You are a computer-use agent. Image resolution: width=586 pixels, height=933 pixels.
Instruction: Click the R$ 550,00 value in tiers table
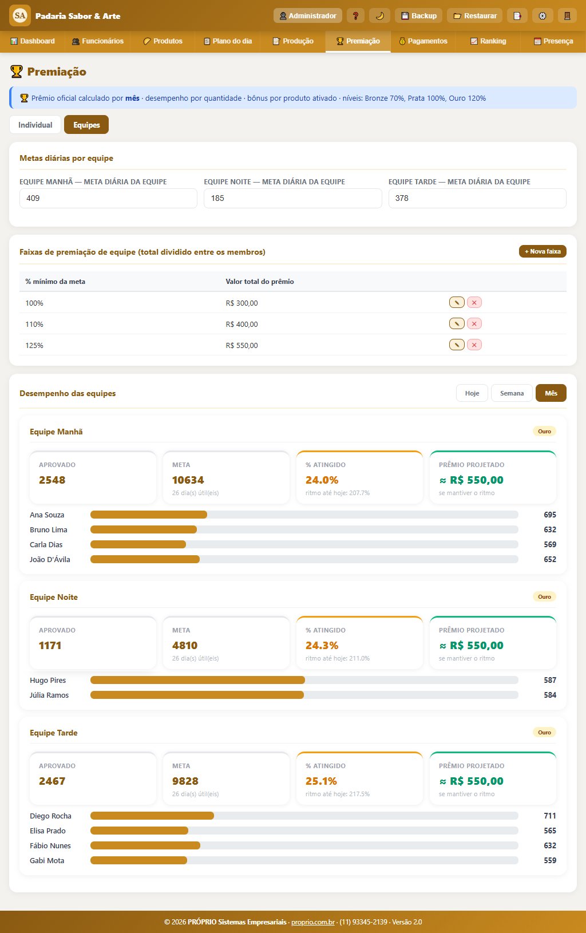coord(241,345)
